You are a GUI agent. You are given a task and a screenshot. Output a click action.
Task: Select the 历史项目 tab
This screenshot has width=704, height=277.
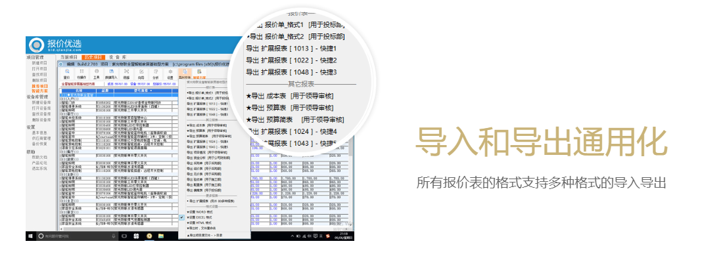coord(93,57)
